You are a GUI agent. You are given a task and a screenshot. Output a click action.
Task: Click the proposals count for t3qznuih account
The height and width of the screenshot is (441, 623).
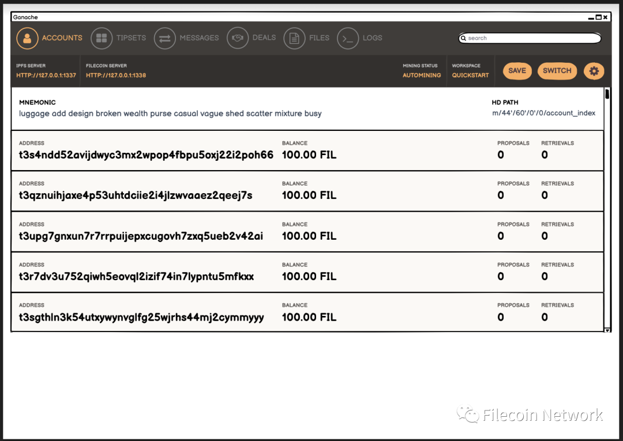(x=501, y=195)
